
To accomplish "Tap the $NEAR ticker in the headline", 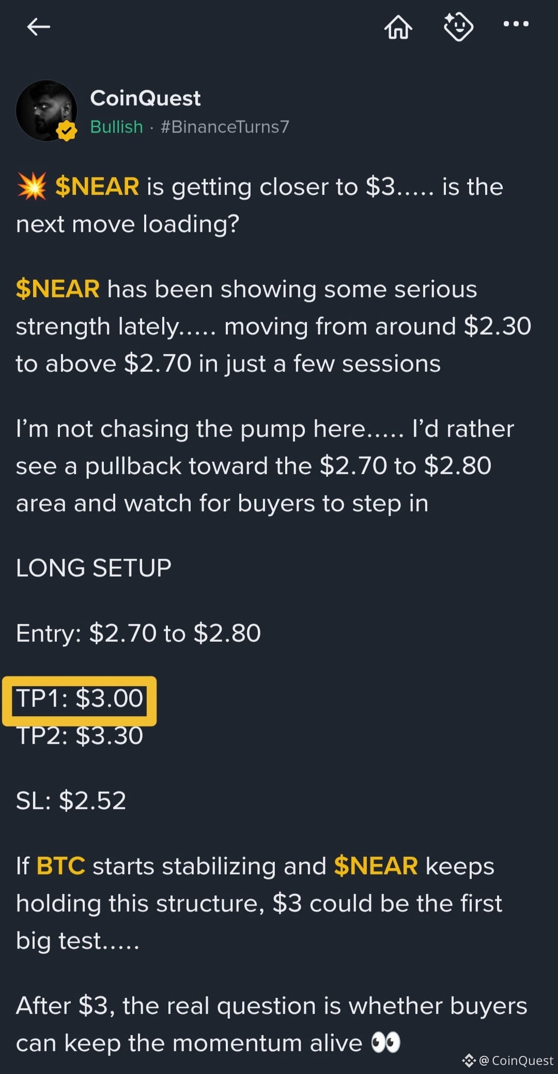I will 97,187.
